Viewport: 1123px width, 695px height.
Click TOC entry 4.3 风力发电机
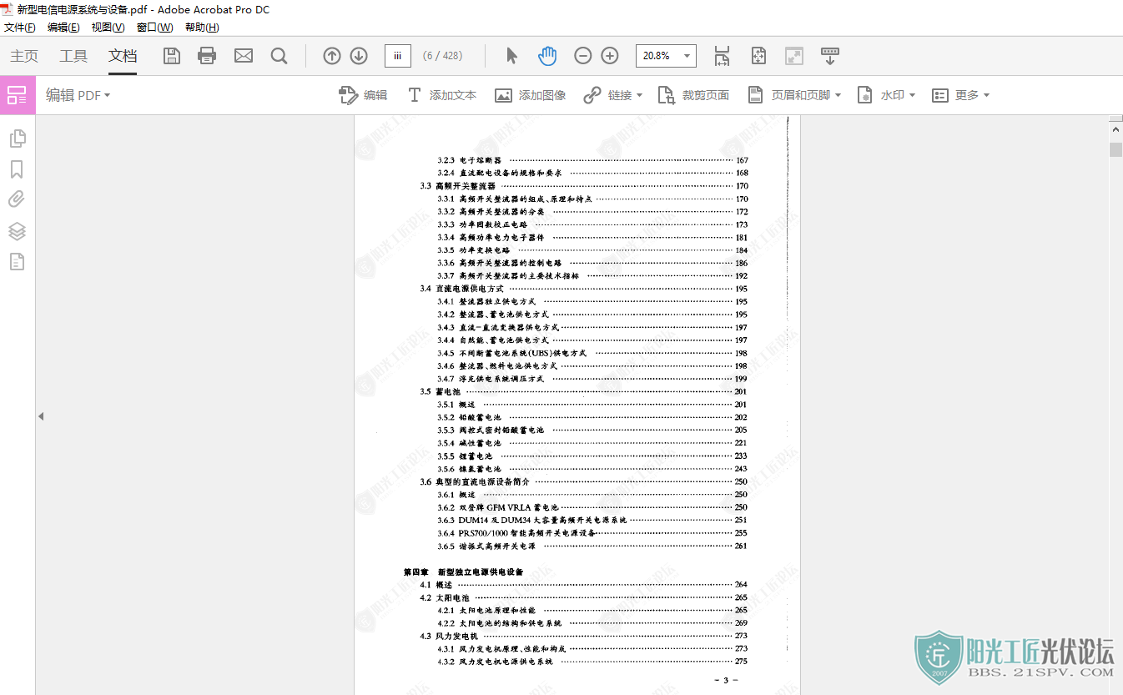[x=449, y=636]
